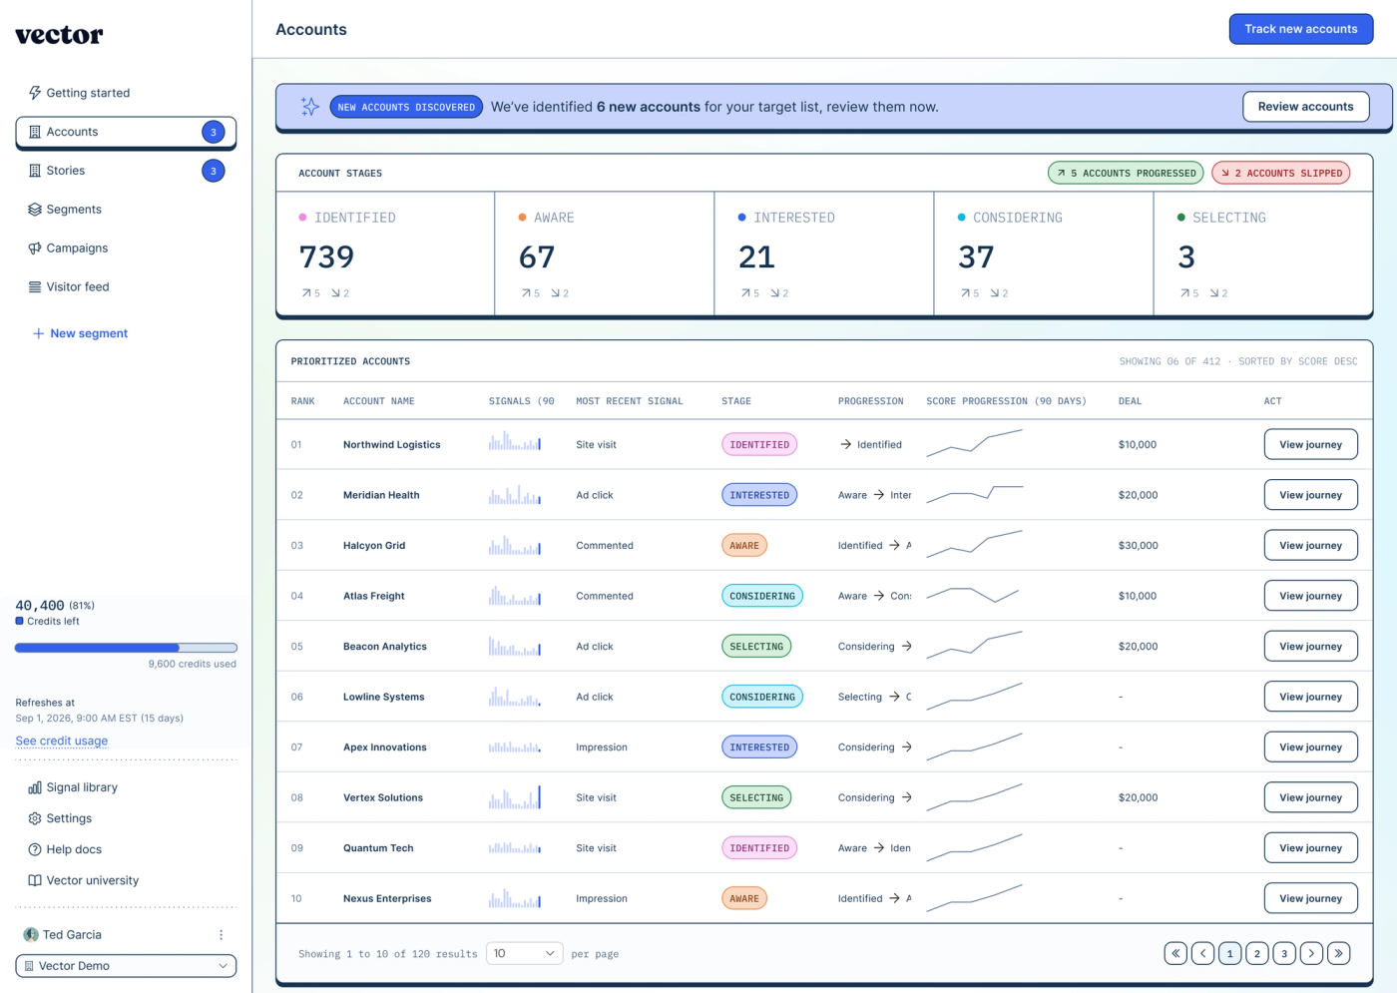Click the Segments layers icon
This screenshot has width=1397, height=993.
pyautogui.click(x=35, y=210)
